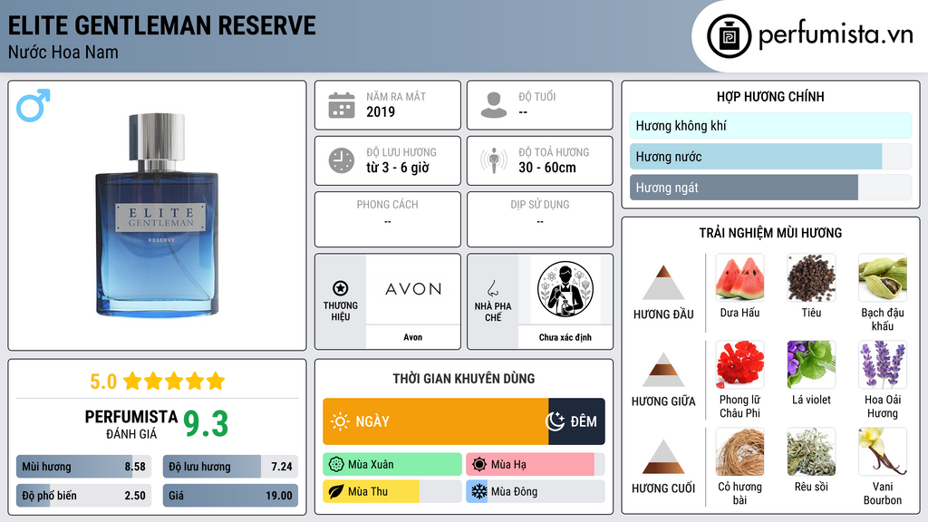Click the clock icon beside Độ lưu hương
Screen dimensions: 928x522
click(x=342, y=160)
